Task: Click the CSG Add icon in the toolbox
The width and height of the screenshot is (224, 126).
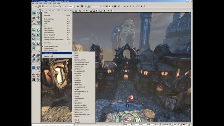Action: click(34, 55)
